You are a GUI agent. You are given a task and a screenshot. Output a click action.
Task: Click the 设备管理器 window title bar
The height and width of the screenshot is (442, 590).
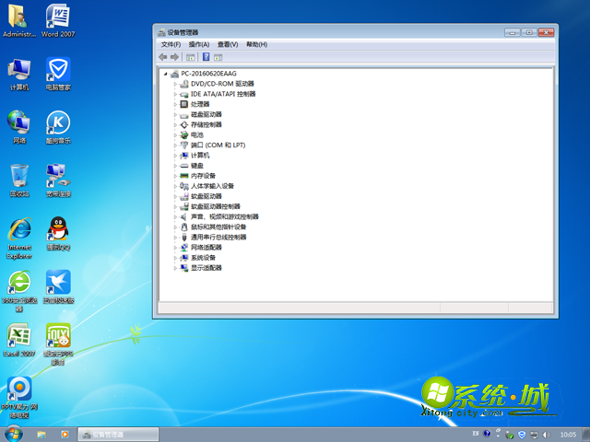tap(331, 32)
